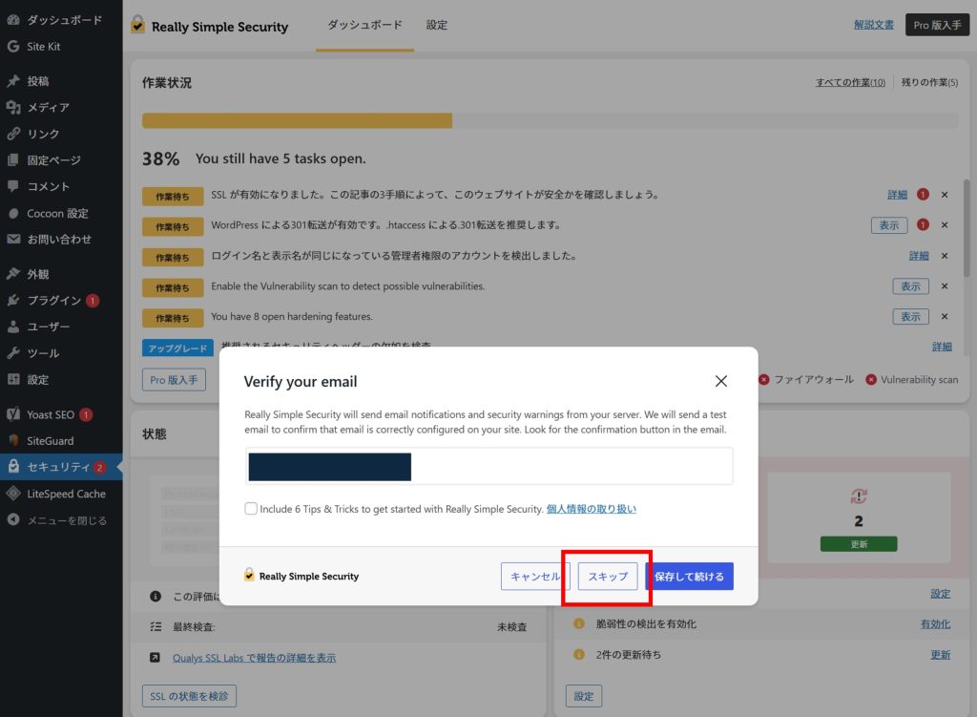Switch to the 設定 tab
Viewport: 977px width, 717px height.
point(437,25)
